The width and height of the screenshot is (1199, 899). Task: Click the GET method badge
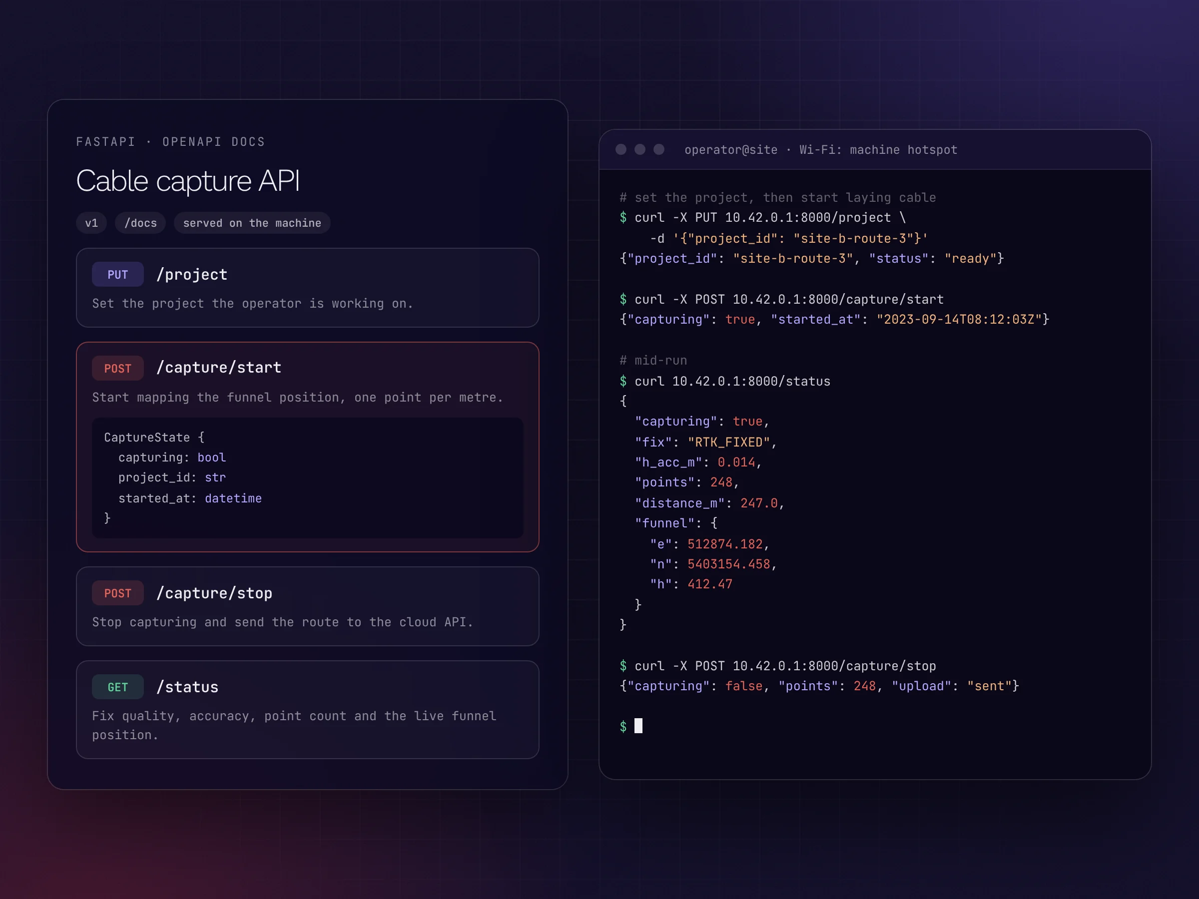pos(117,687)
